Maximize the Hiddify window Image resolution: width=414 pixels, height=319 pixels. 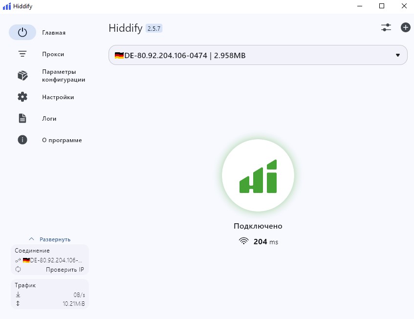(x=382, y=6)
